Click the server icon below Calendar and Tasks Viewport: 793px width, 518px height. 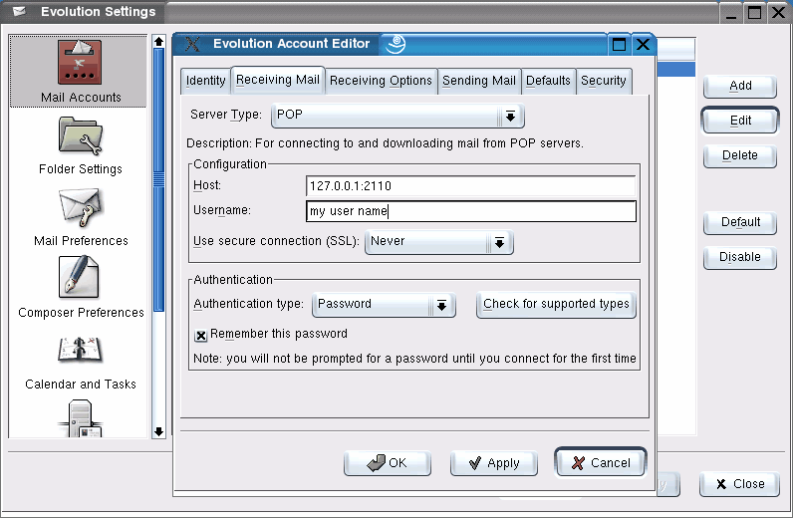(x=81, y=418)
